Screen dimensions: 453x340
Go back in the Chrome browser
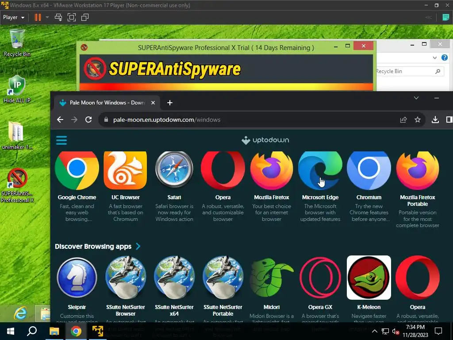(x=60, y=120)
